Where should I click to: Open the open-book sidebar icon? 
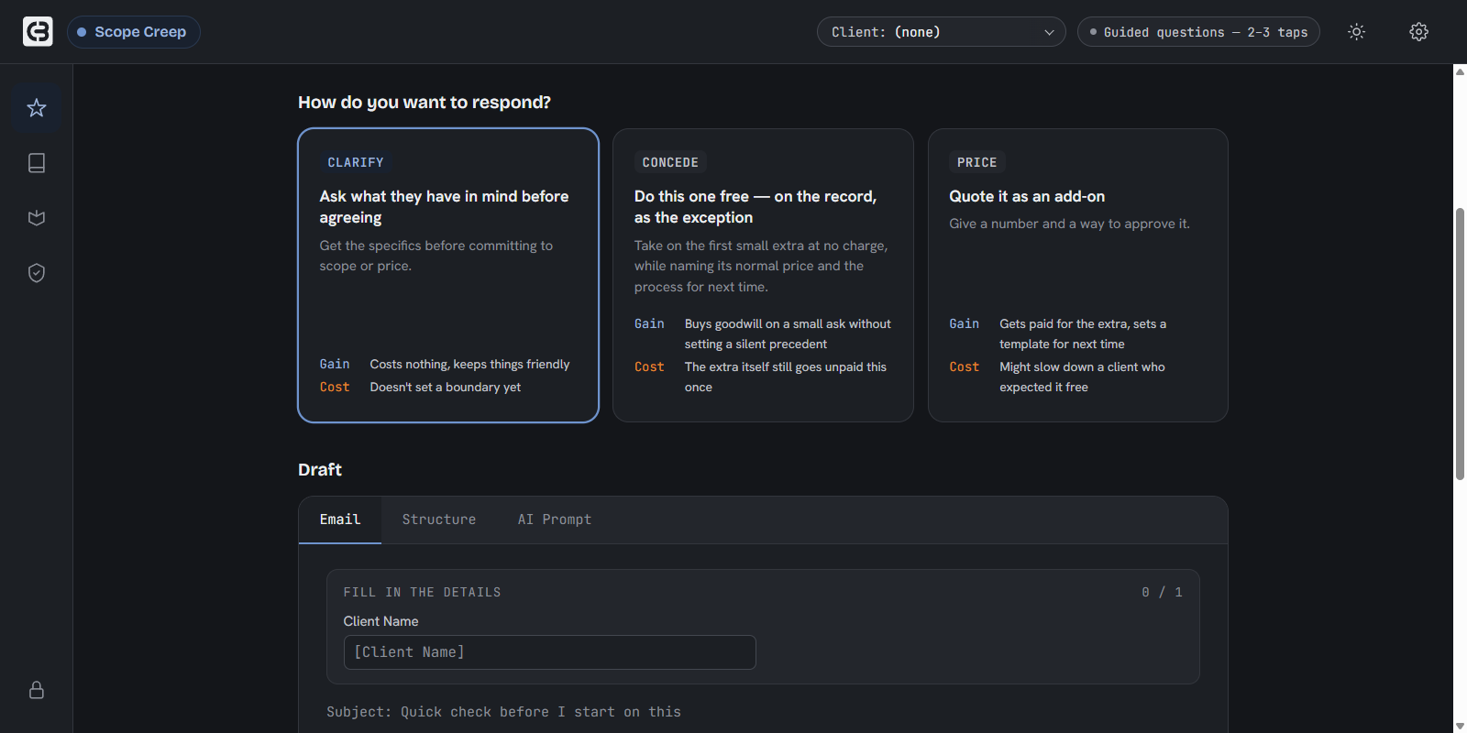tap(37, 218)
